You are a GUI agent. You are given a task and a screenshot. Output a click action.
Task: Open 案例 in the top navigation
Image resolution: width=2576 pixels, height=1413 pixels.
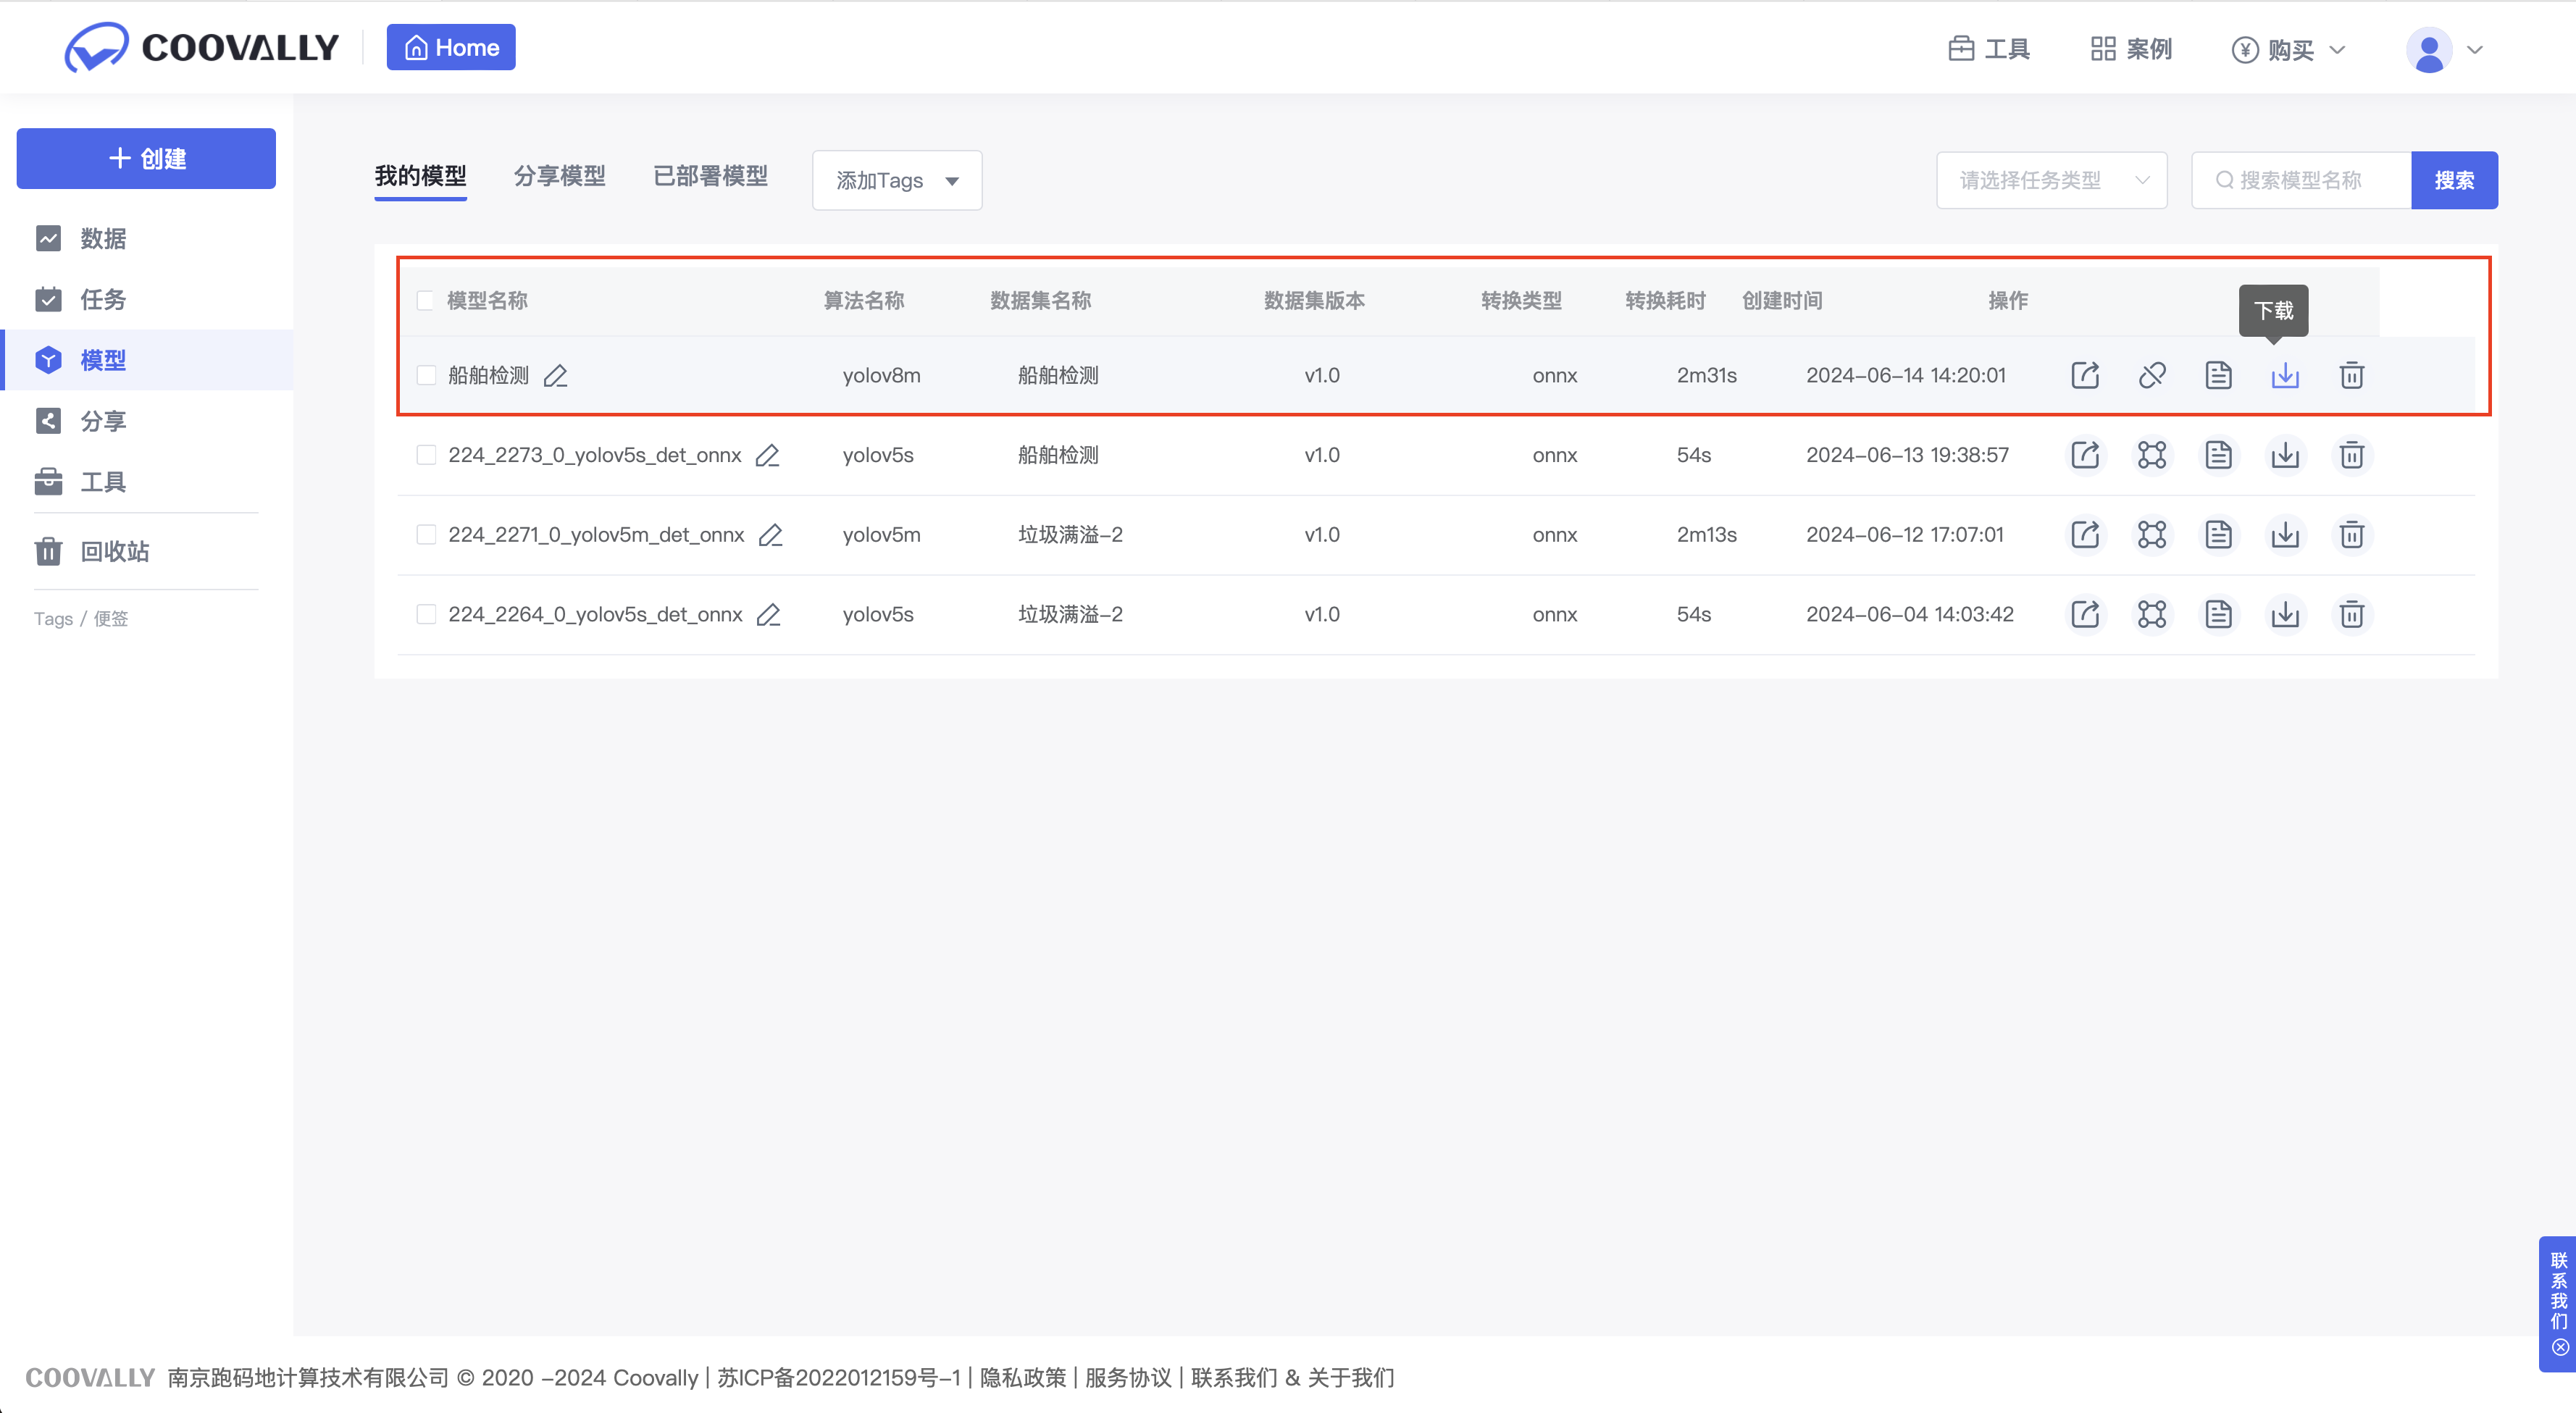[2131, 49]
